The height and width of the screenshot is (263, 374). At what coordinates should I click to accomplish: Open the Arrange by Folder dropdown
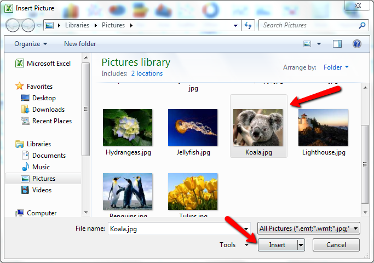point(336,67)
